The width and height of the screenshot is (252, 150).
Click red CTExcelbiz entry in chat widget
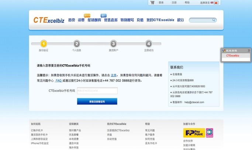(232, 56)
